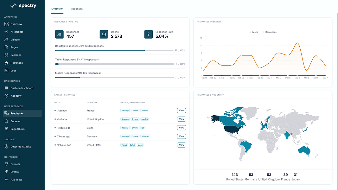
Task: Click the Heatmaps flame icon
Action: pos(6,63)
